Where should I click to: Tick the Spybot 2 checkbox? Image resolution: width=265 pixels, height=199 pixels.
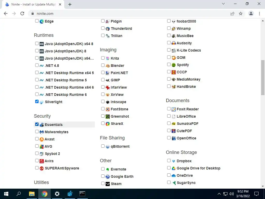[37, 153]
